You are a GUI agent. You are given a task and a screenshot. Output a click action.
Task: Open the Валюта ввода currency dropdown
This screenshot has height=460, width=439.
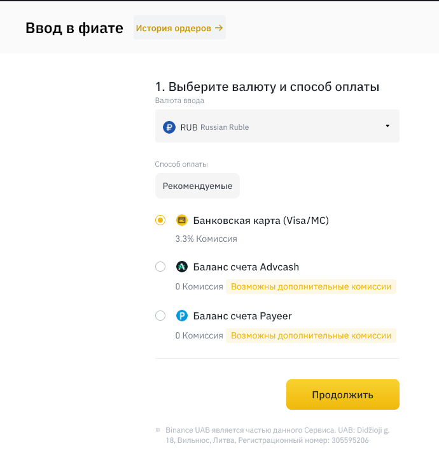pos(277,126)
